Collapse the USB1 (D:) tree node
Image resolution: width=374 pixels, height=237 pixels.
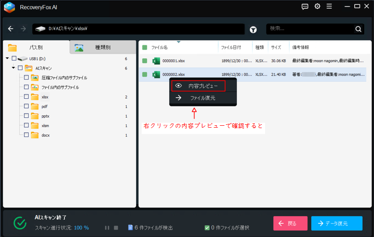tap(7, 58)
